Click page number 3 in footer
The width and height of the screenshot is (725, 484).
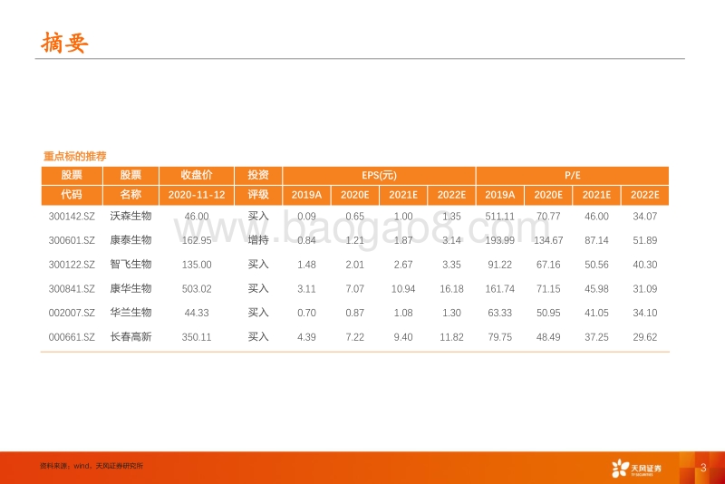(703, 468)
